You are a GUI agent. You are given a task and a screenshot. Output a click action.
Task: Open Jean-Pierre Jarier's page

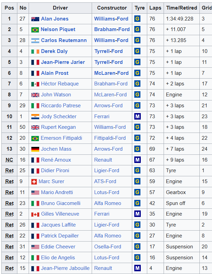(63, 62)
